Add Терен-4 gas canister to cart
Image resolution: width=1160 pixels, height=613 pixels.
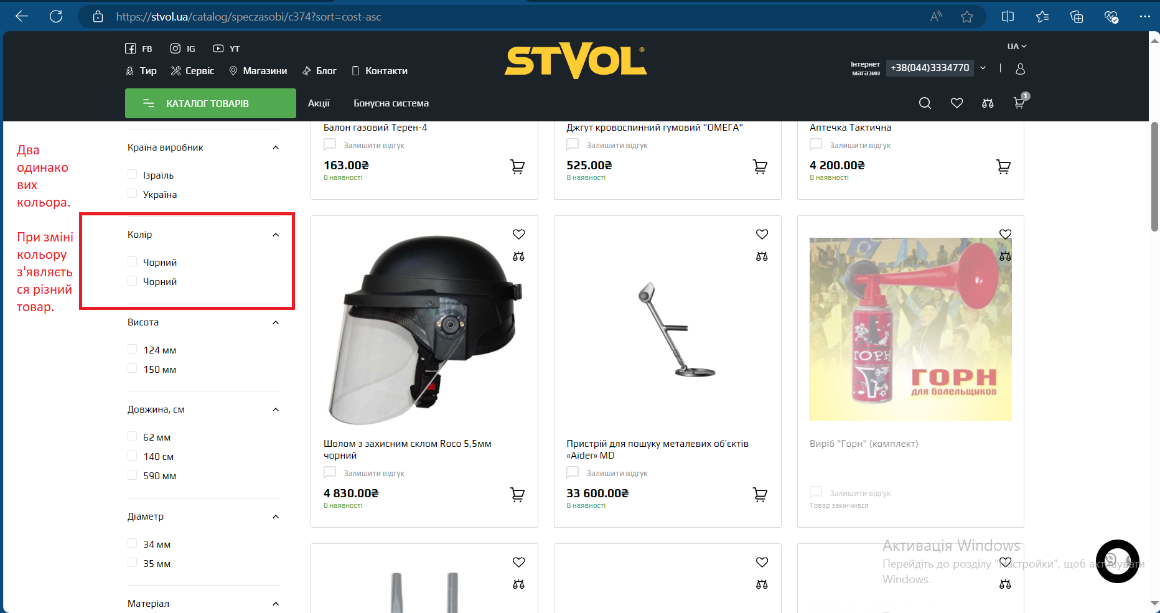click(517, 167)
